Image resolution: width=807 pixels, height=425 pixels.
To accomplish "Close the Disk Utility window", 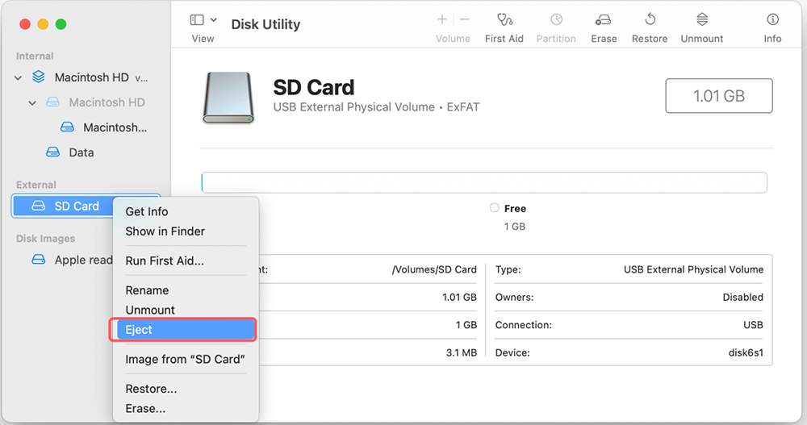I will click(x=25, y=24).
